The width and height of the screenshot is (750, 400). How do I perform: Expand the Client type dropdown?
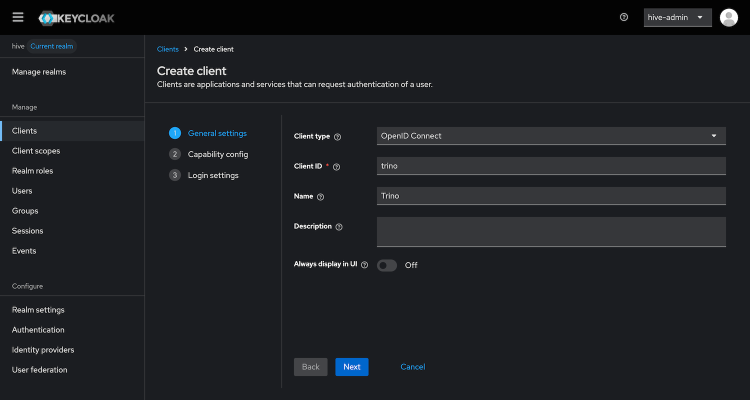(550, 136)
